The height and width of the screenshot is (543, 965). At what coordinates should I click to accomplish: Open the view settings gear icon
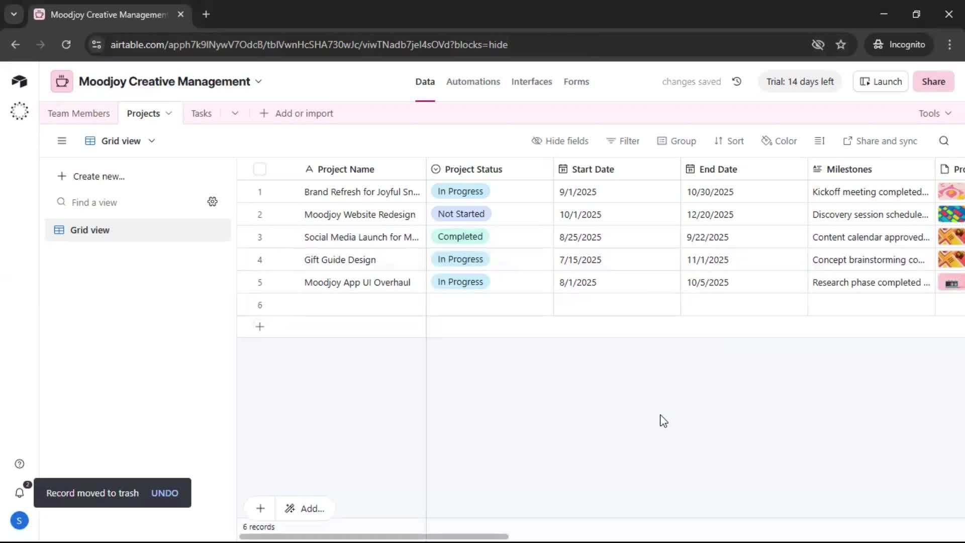pos(213,202)
